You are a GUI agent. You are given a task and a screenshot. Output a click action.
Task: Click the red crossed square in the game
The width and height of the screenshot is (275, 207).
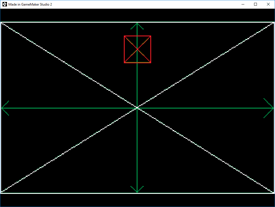click(137, 50)
